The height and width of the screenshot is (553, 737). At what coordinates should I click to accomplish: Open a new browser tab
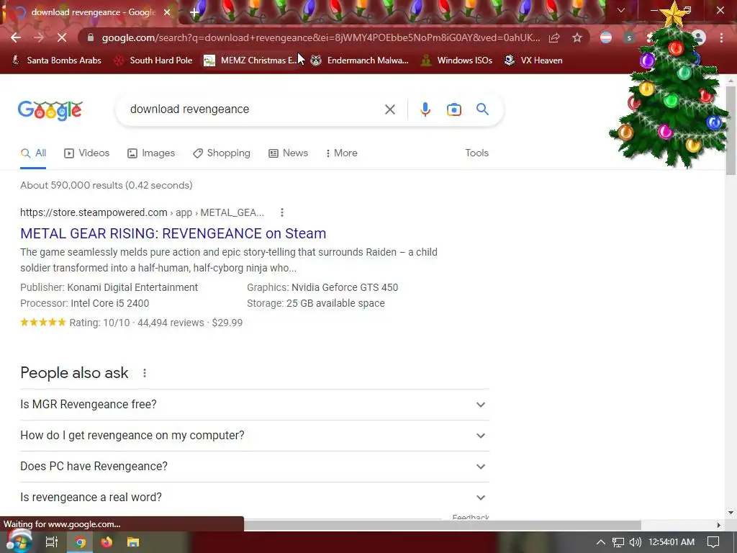[194, 12]
